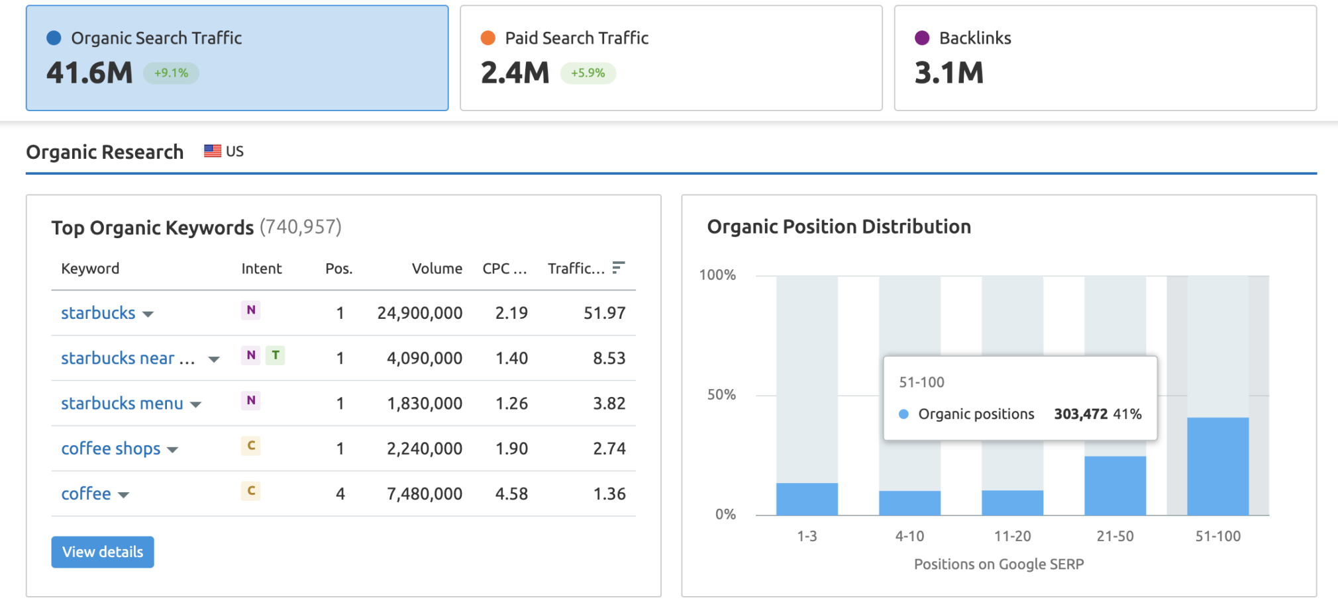The width and height of the screenshot is (1338, 612).
Task: Click the purple dot beside Backlinks
Action: (922, 38)
